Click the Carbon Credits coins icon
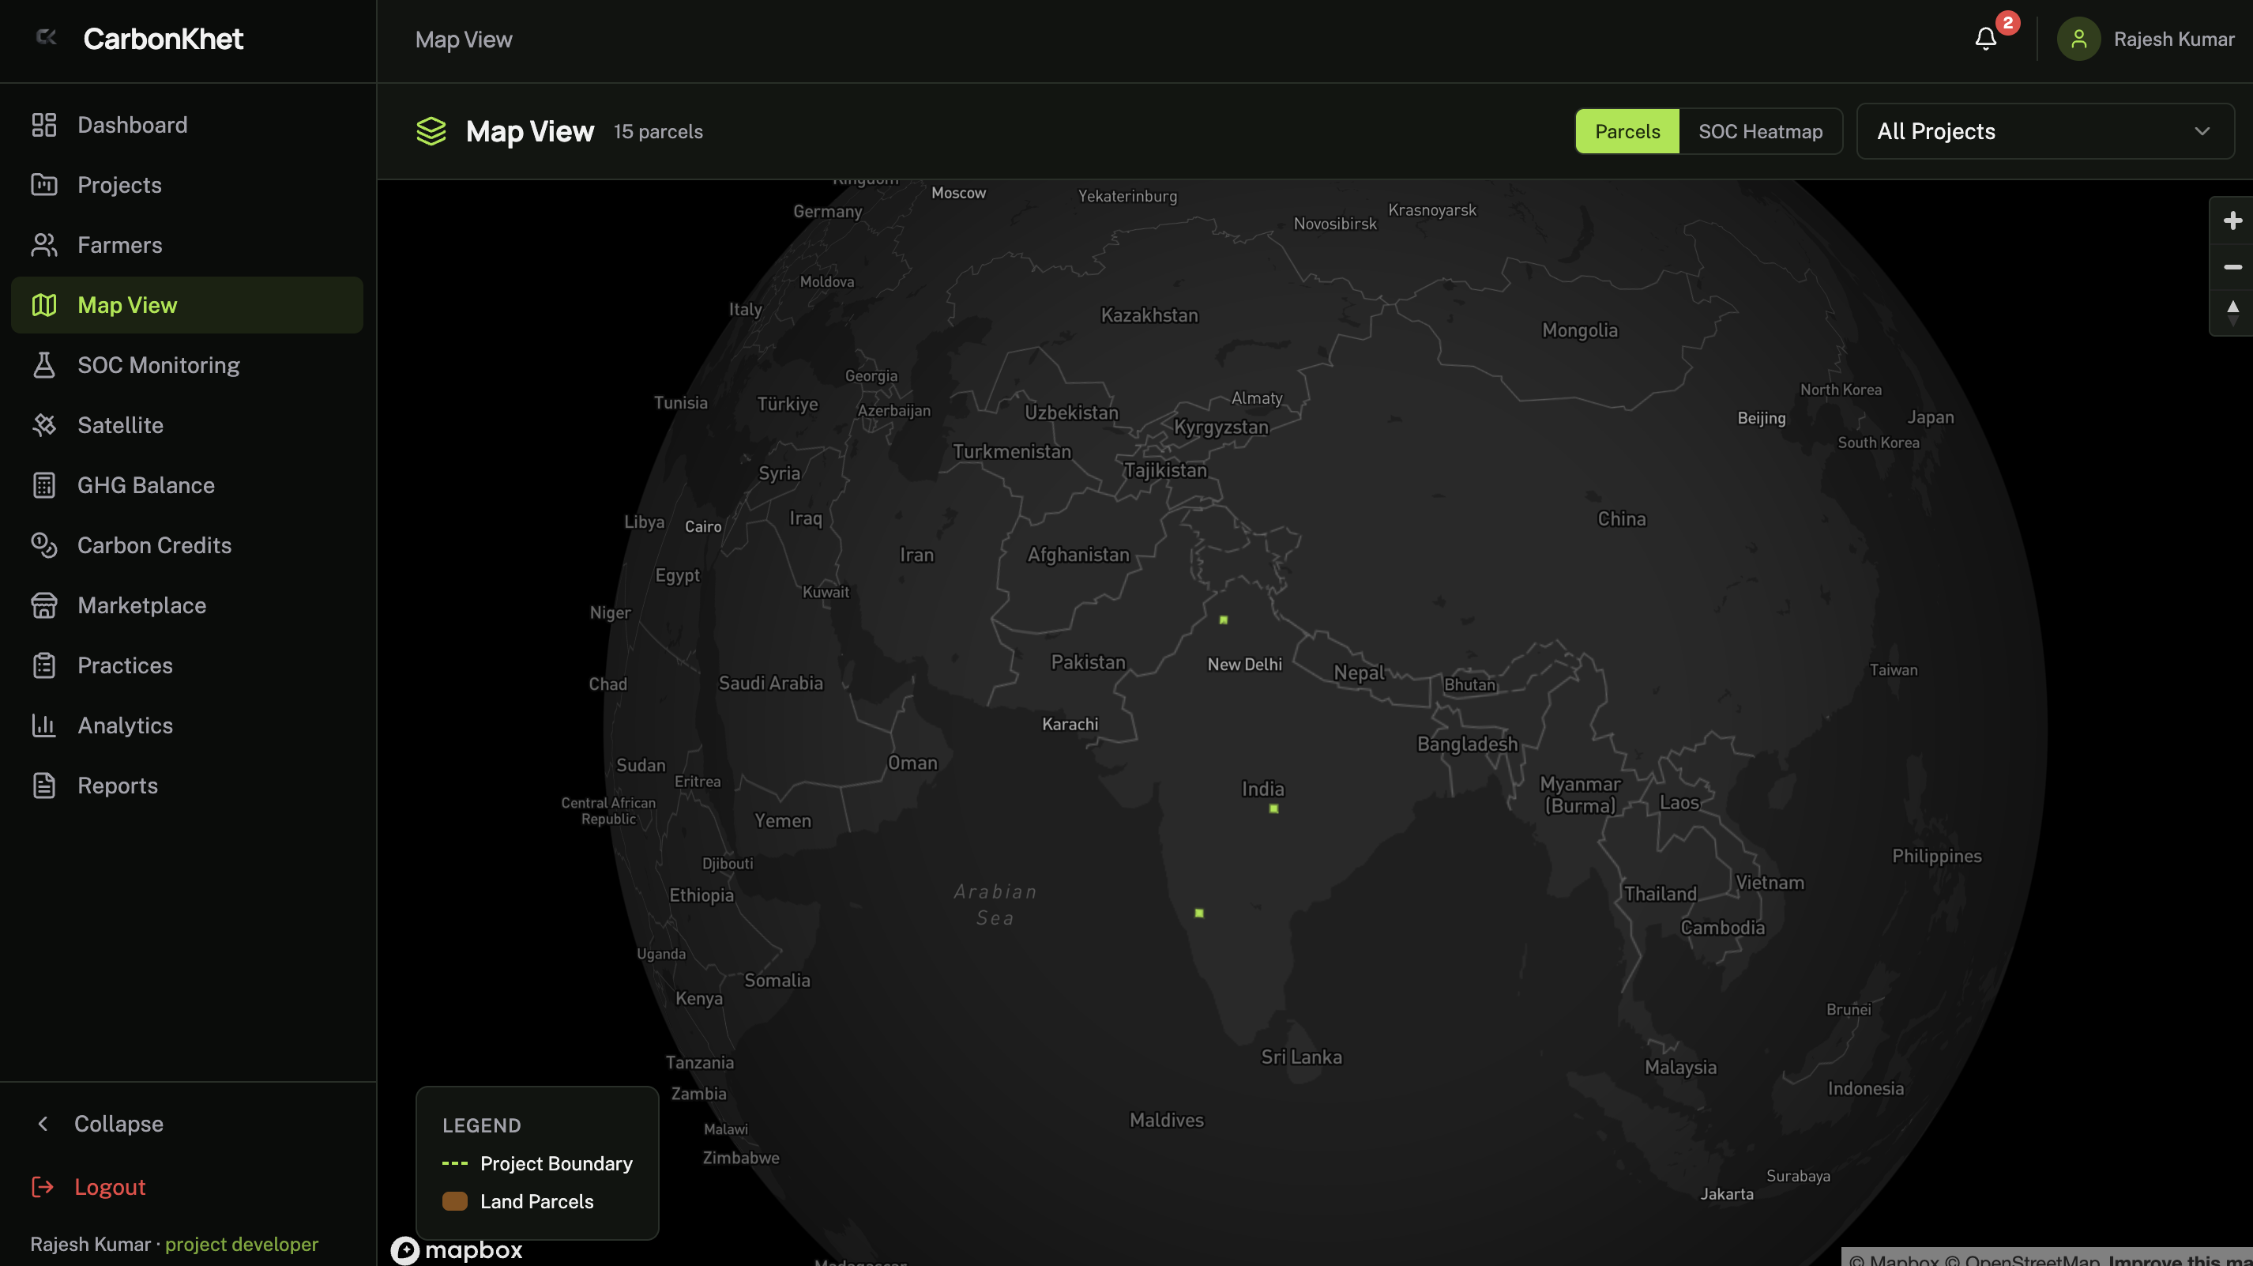2253x1266 pixels. point(43,545)
